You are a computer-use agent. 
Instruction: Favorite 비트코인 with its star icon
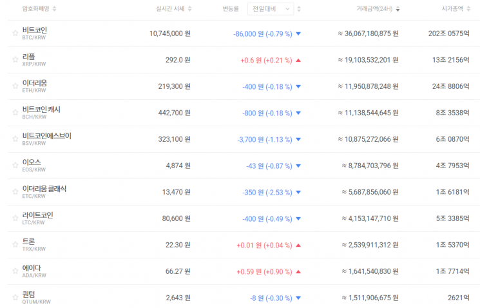click(15, 33)
